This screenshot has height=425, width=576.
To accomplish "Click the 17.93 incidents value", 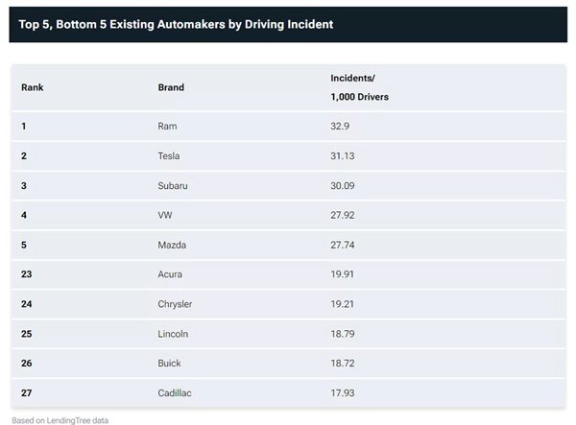I will pos(343,393).
